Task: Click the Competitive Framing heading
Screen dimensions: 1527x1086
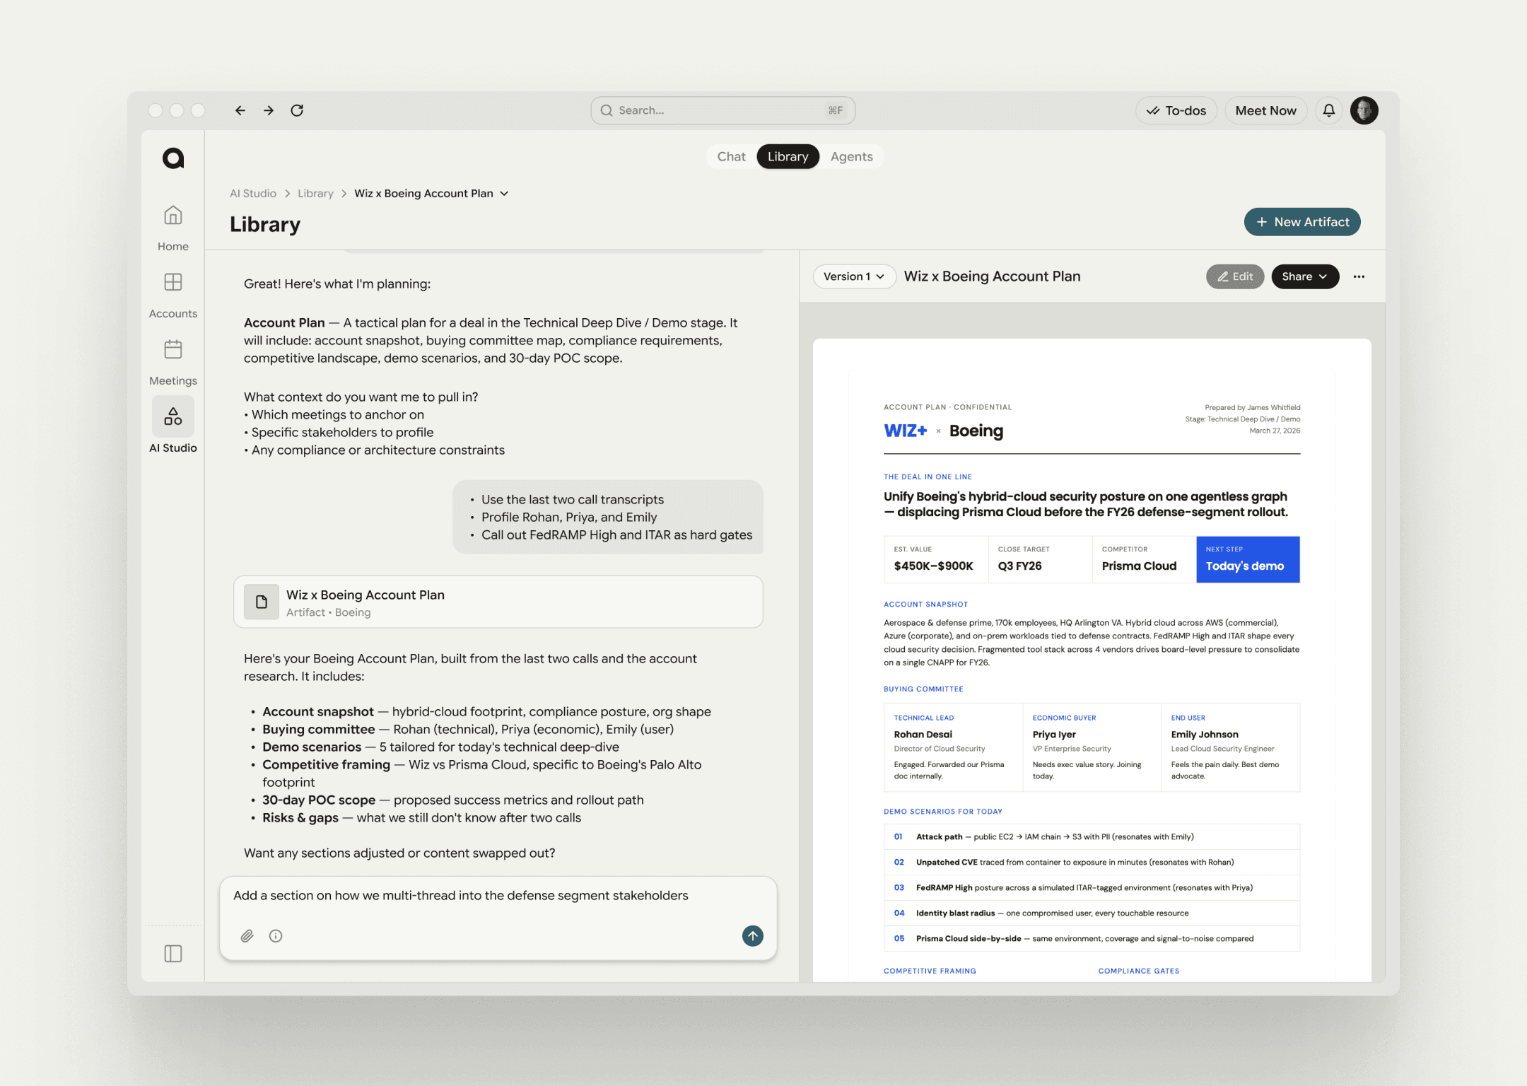Action: [930, 971]
